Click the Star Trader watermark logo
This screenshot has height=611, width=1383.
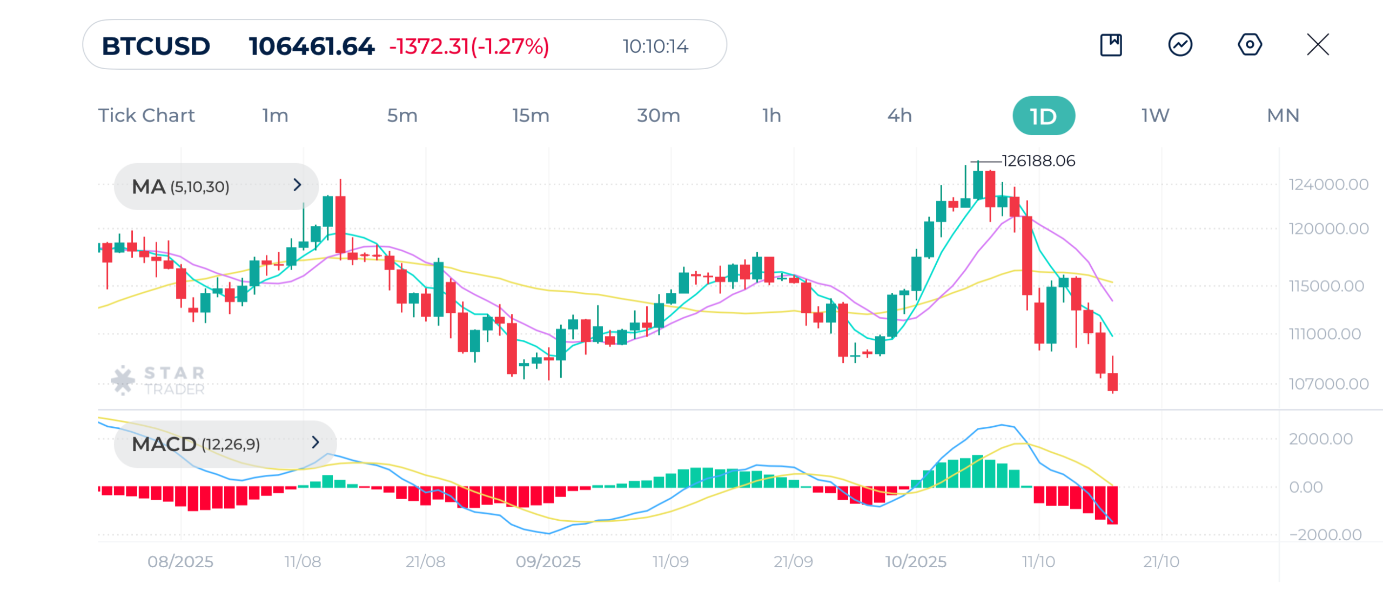click(x=158, y=381)
